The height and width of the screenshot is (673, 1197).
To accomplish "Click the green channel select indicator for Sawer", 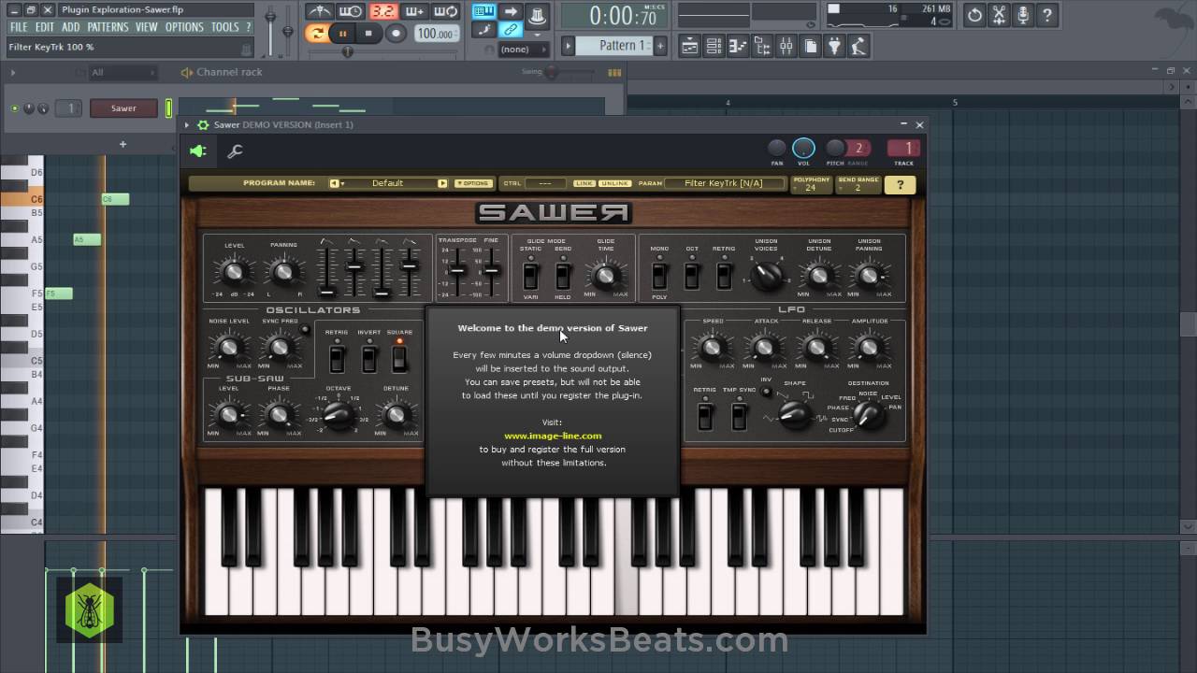I will click(169, 108).
